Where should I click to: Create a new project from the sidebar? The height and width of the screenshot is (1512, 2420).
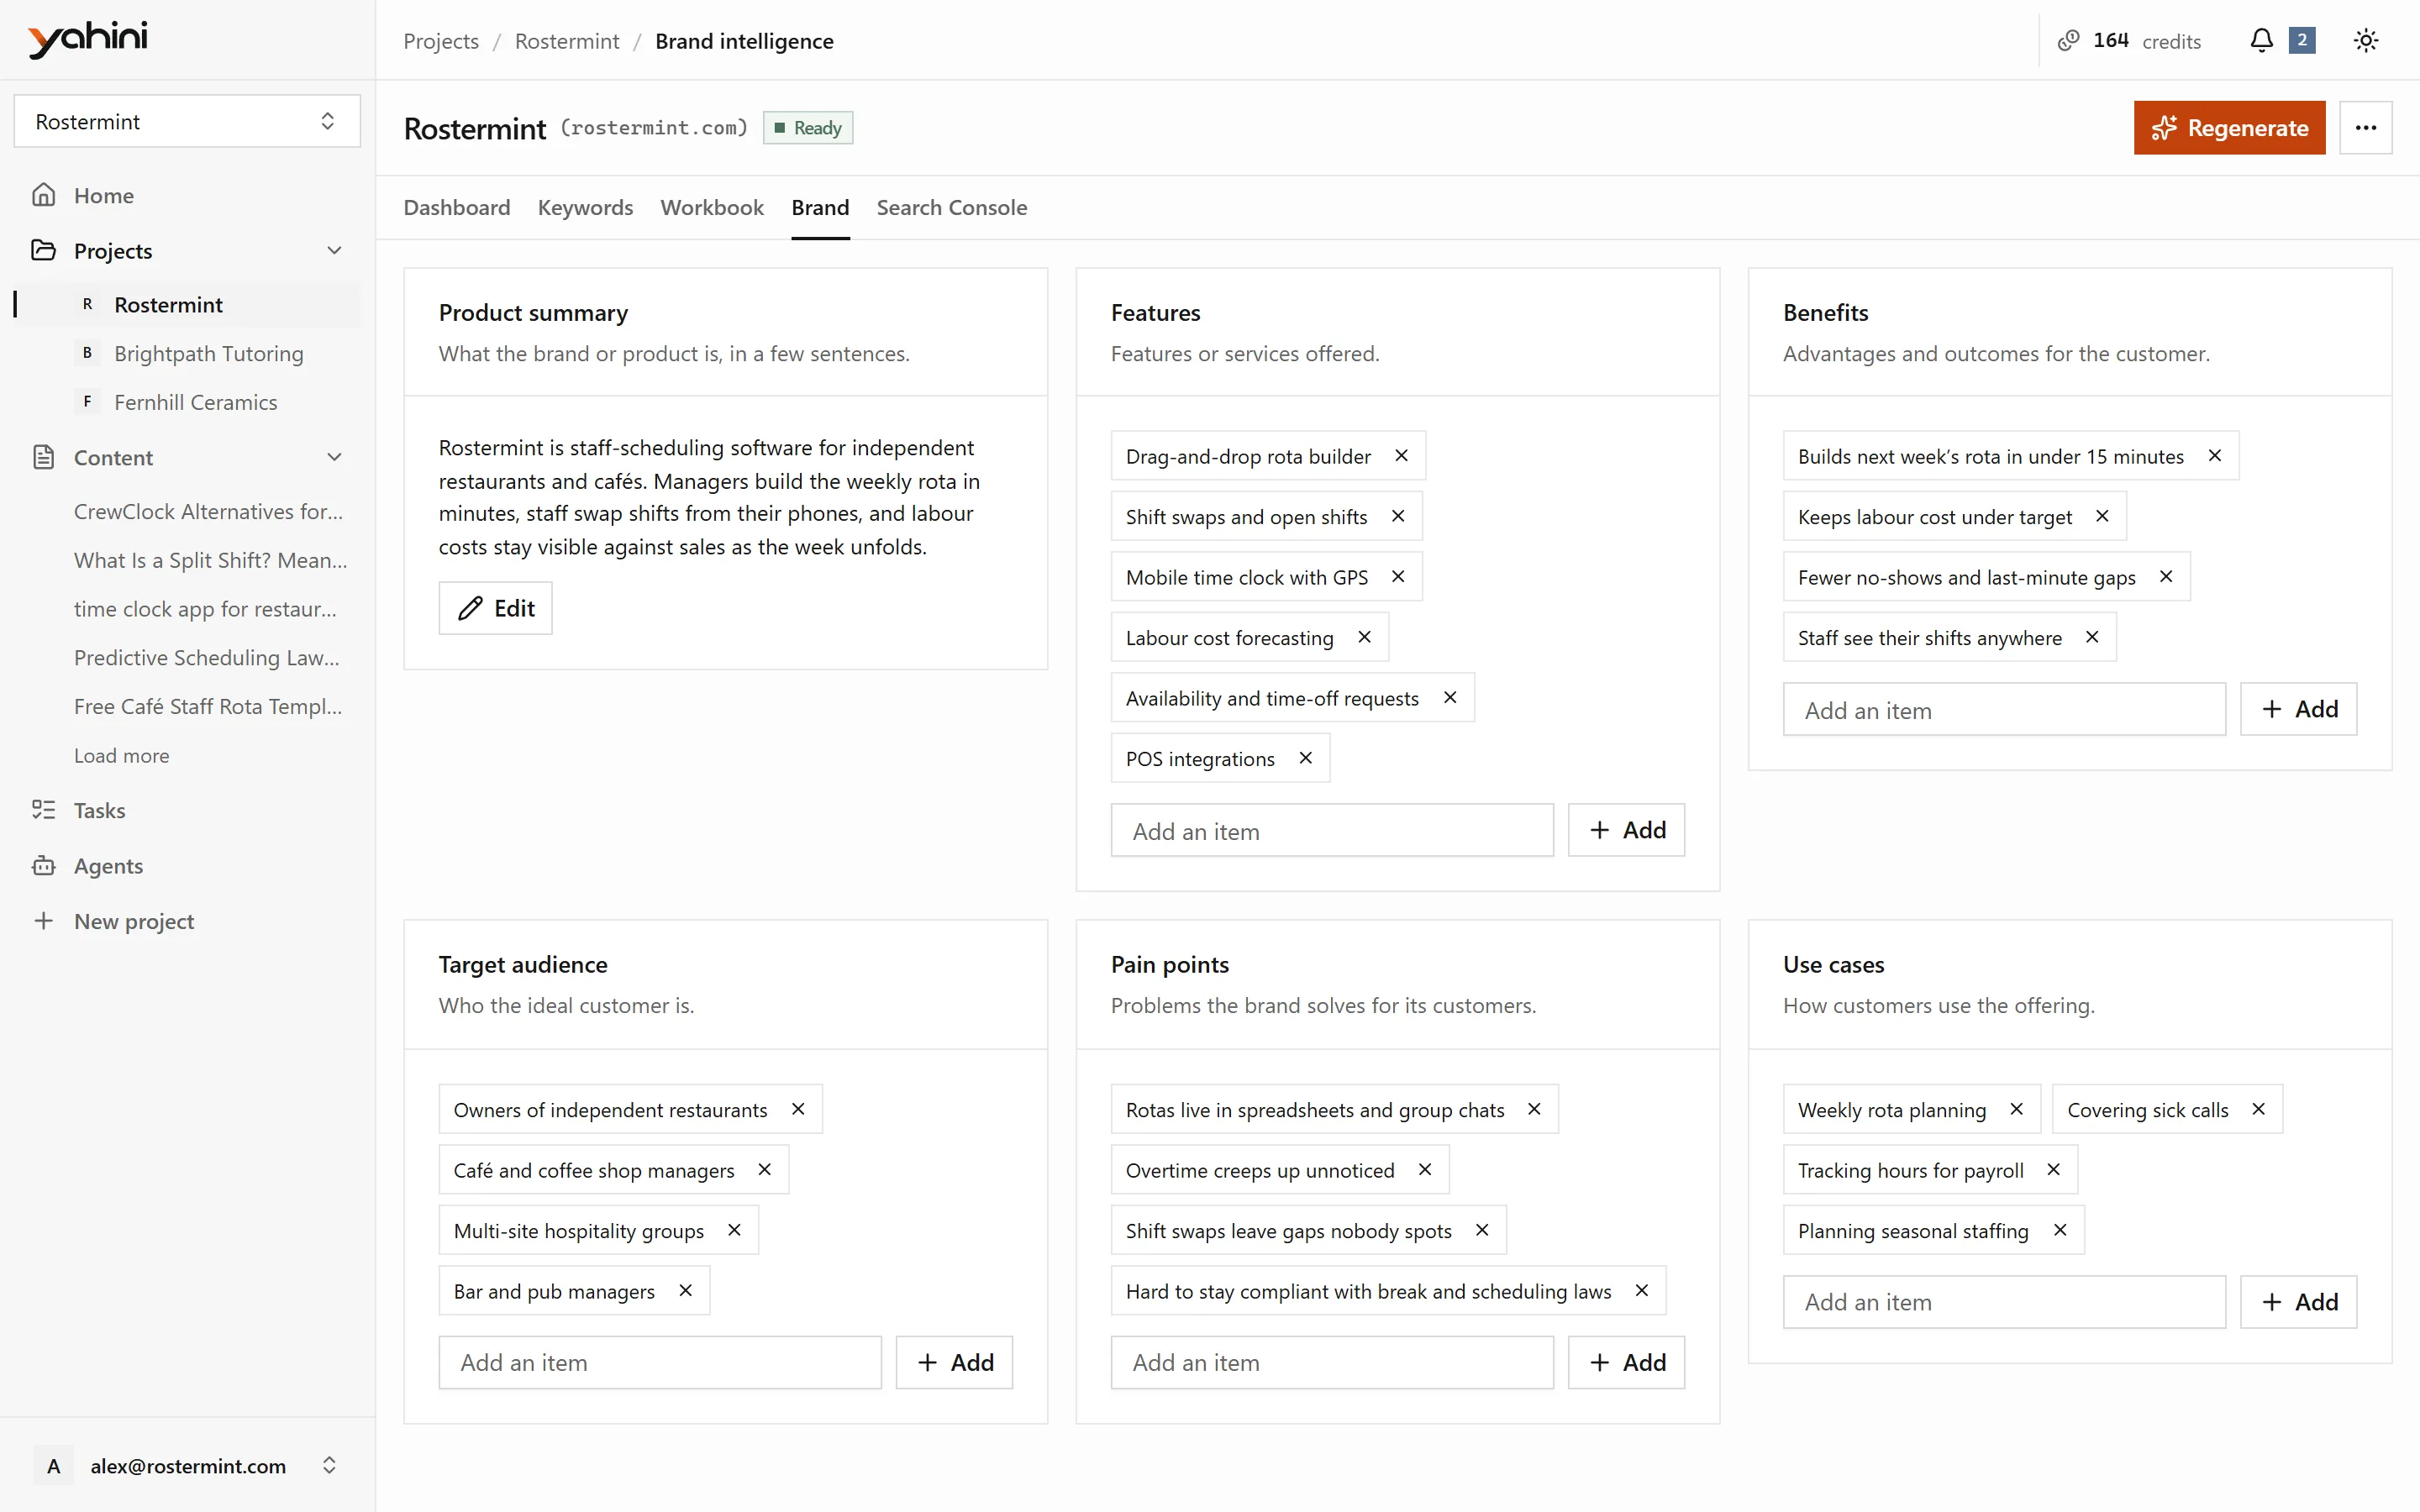(187, 921)
